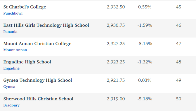Click Gymea Technology High School name

(38, 80)
